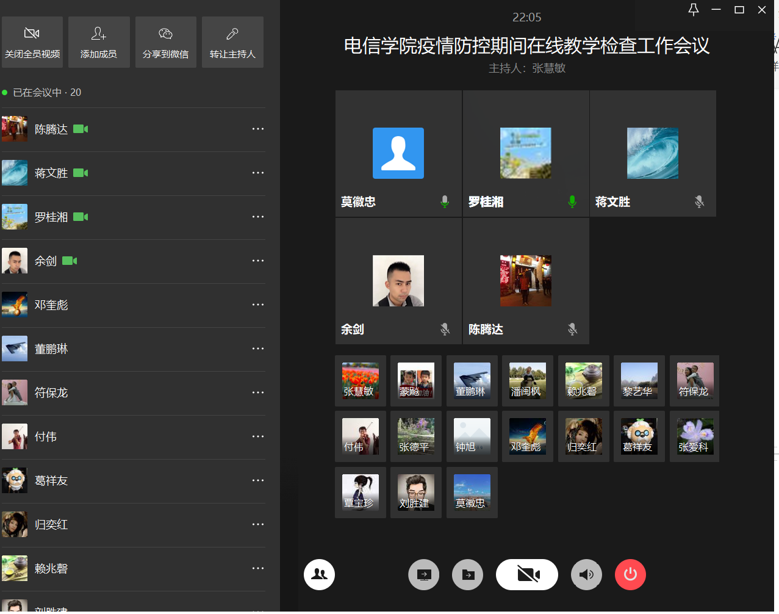Viewport: 779px width, 614px height.
Task: Click 蒋文胜's green camera icon in list
Action: click(x=81, y=173)
